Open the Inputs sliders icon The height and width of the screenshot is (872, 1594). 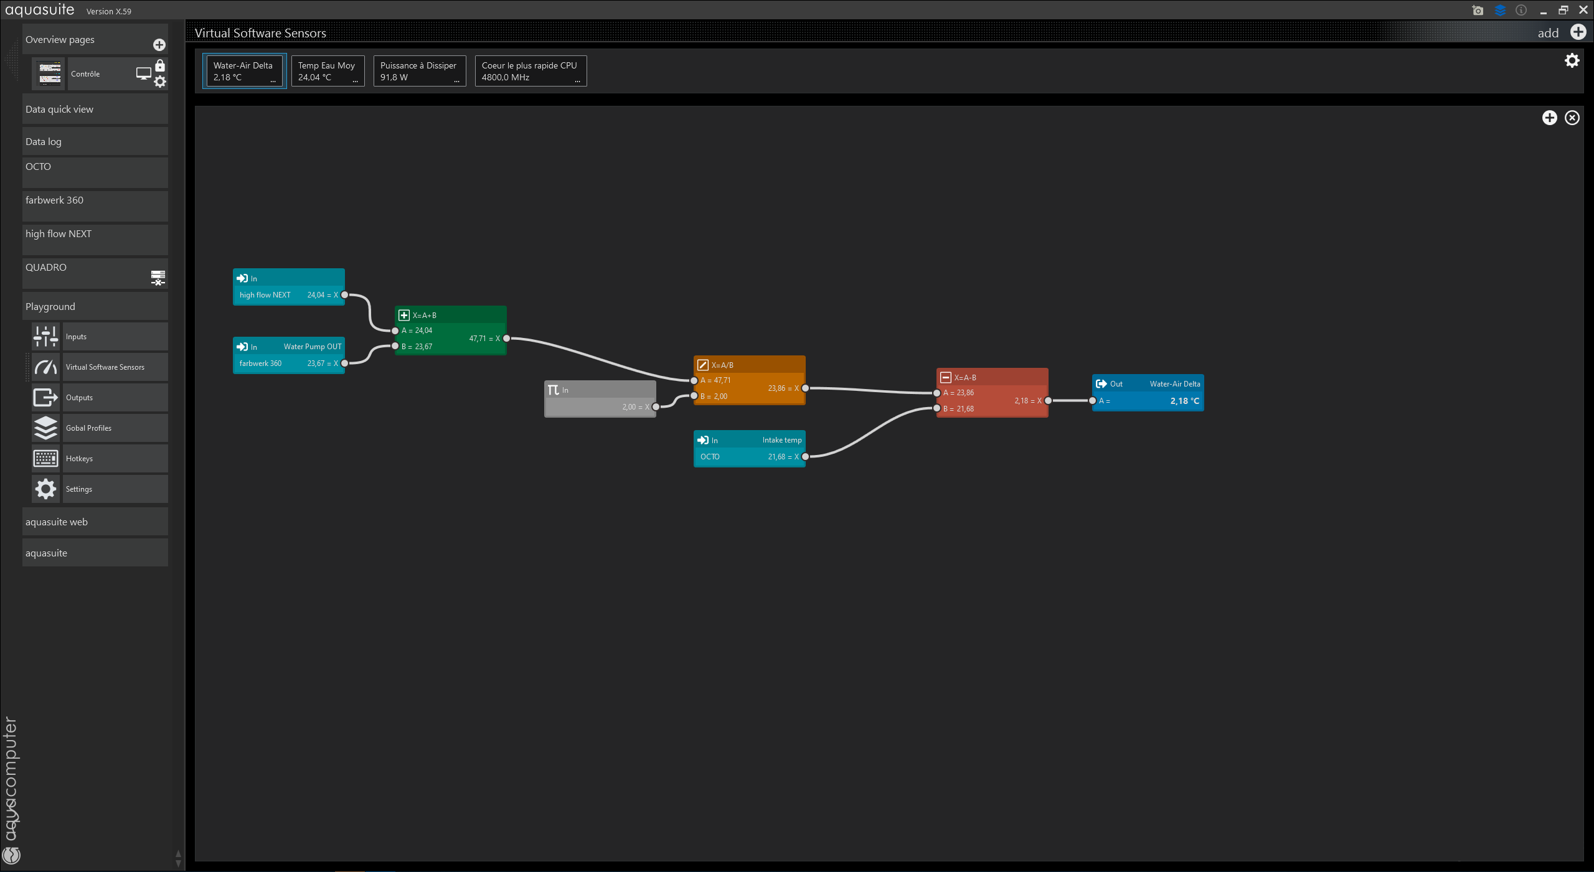[x=46, y=337]
